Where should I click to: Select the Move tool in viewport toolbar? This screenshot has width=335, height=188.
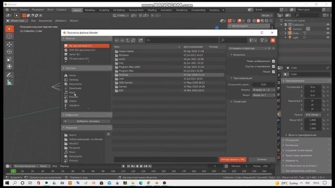pyautogui.click(x=9, y=44)
